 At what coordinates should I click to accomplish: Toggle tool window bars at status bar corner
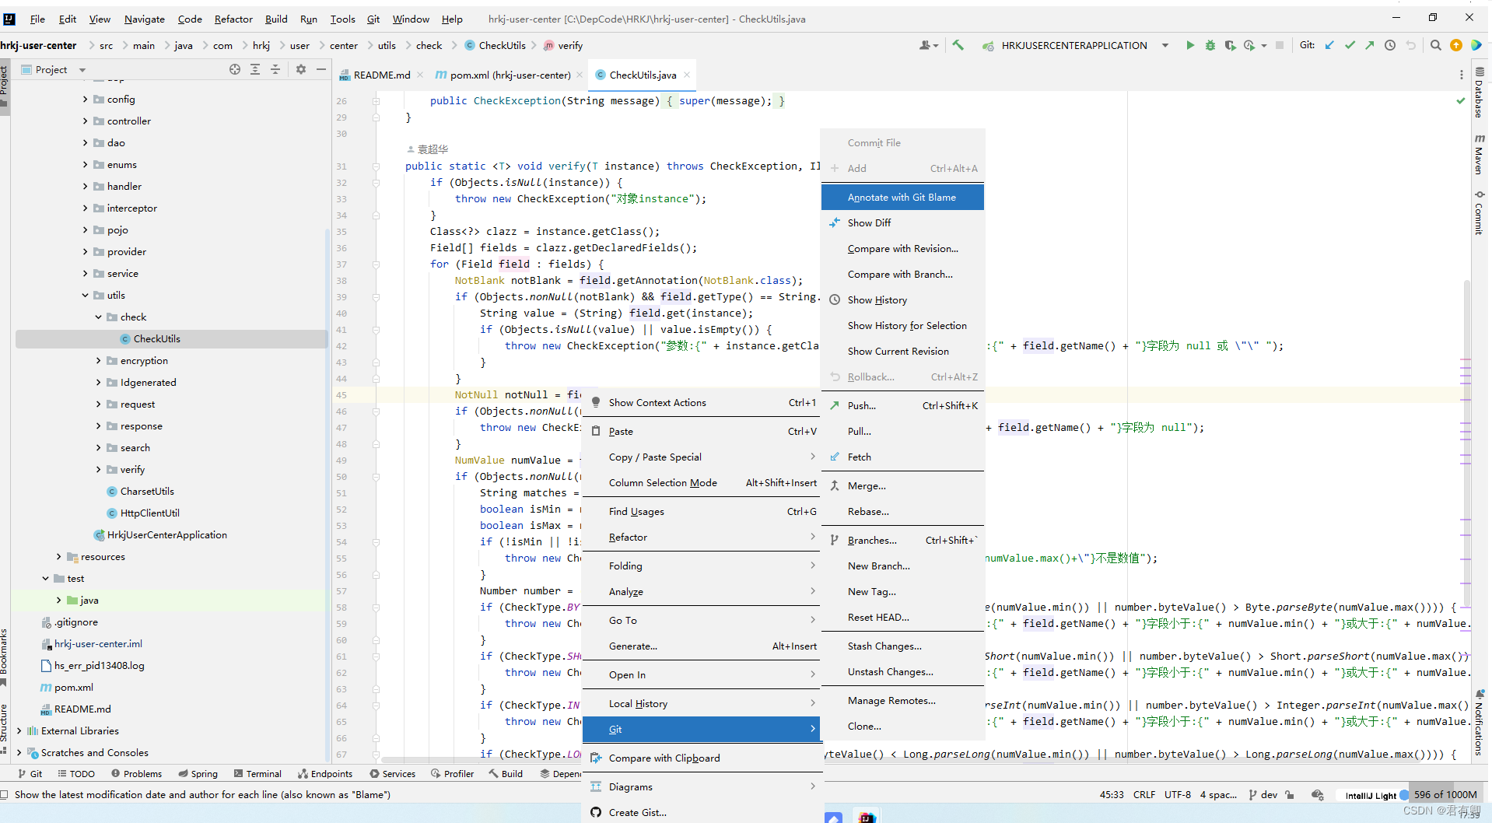pyautogui.click(x=5, y=795)
